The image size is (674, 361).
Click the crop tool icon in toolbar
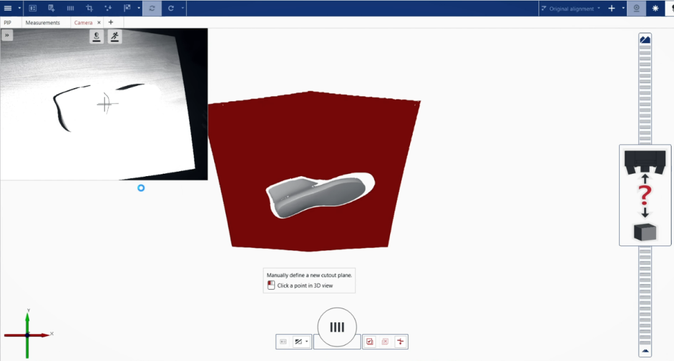click(89, 8)
